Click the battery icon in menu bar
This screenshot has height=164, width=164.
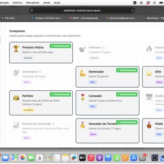coord(161,3)
